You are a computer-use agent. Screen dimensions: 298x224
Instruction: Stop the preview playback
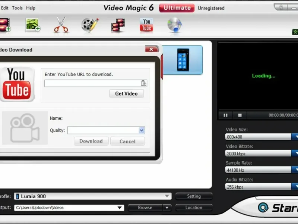[x=240, y=115]
